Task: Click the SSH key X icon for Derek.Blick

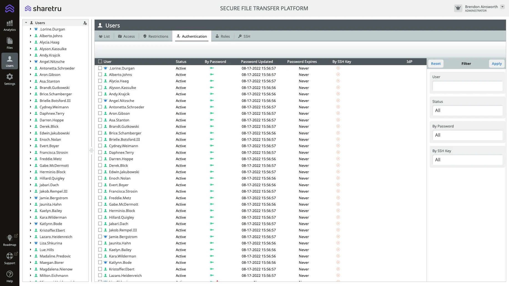Action: click(338, 165)
